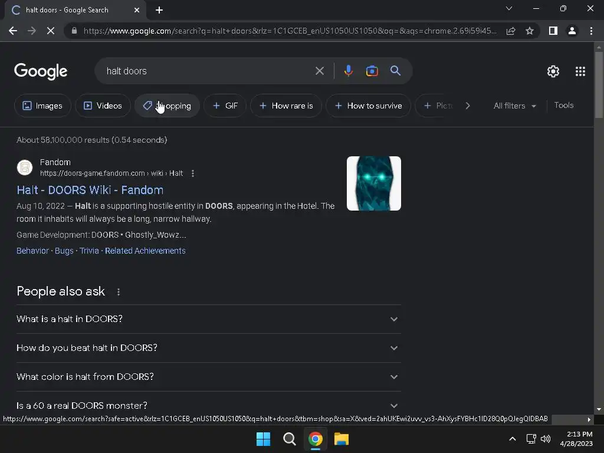Open the Fandom result three-dot options
This screenshot has width=604, height=453.
(193, 173)
